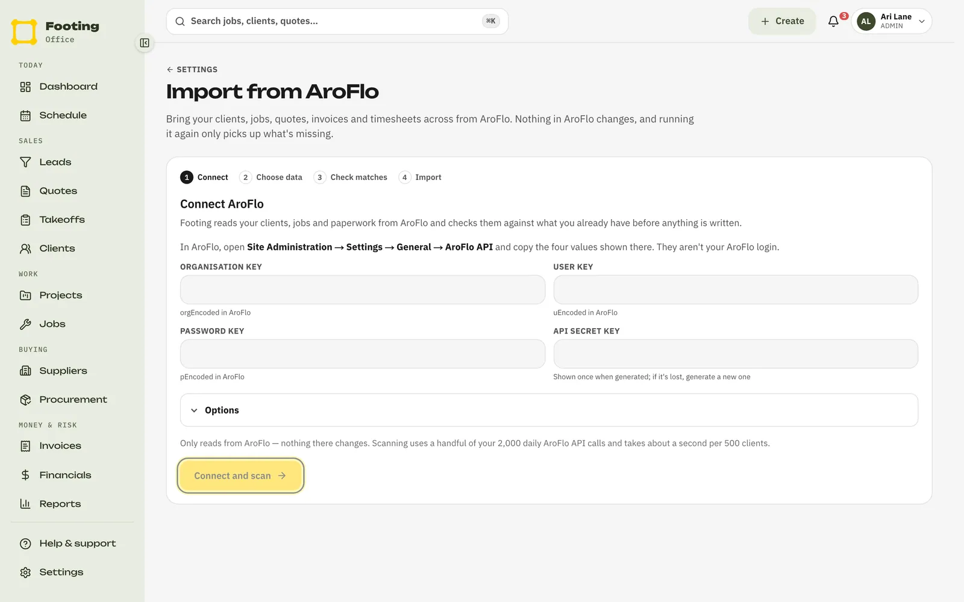
Task: Click the Invoices receipt icon
Action: coord(25,446)
